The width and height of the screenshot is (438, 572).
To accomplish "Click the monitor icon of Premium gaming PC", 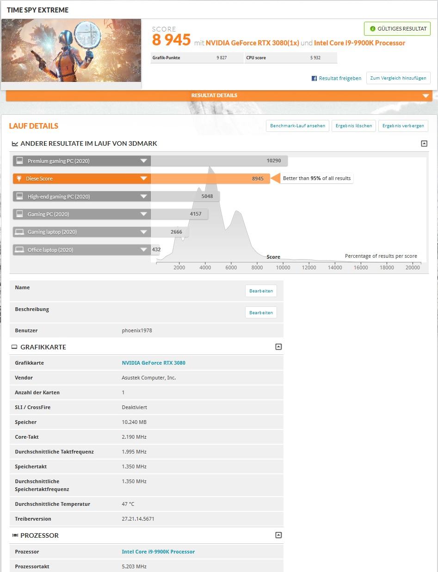I will pyautogui.click(x=19, y=161).
